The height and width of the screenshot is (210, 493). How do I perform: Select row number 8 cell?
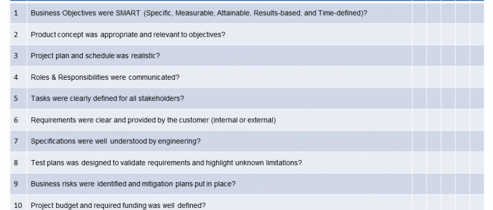tap(16, 163)
